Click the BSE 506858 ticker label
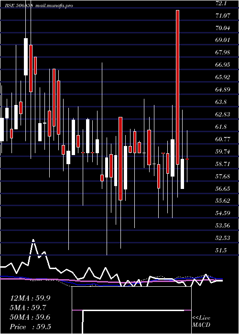 pos(19,6)
